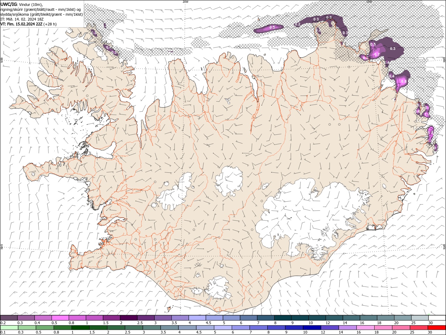Click the '0.7' precipitation value on the map
446x335 pixels.
click(377, 55)
